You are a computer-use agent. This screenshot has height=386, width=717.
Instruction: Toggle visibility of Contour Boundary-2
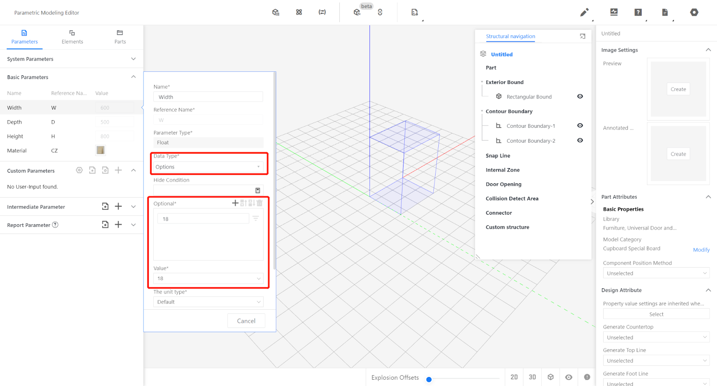[x=580, y=140]
